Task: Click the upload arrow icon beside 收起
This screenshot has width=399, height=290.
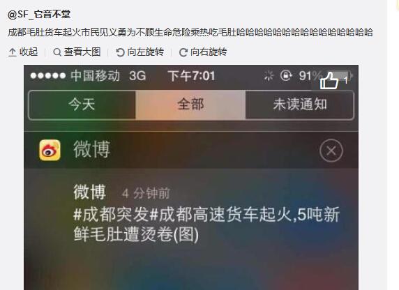Action: point(13,52)
